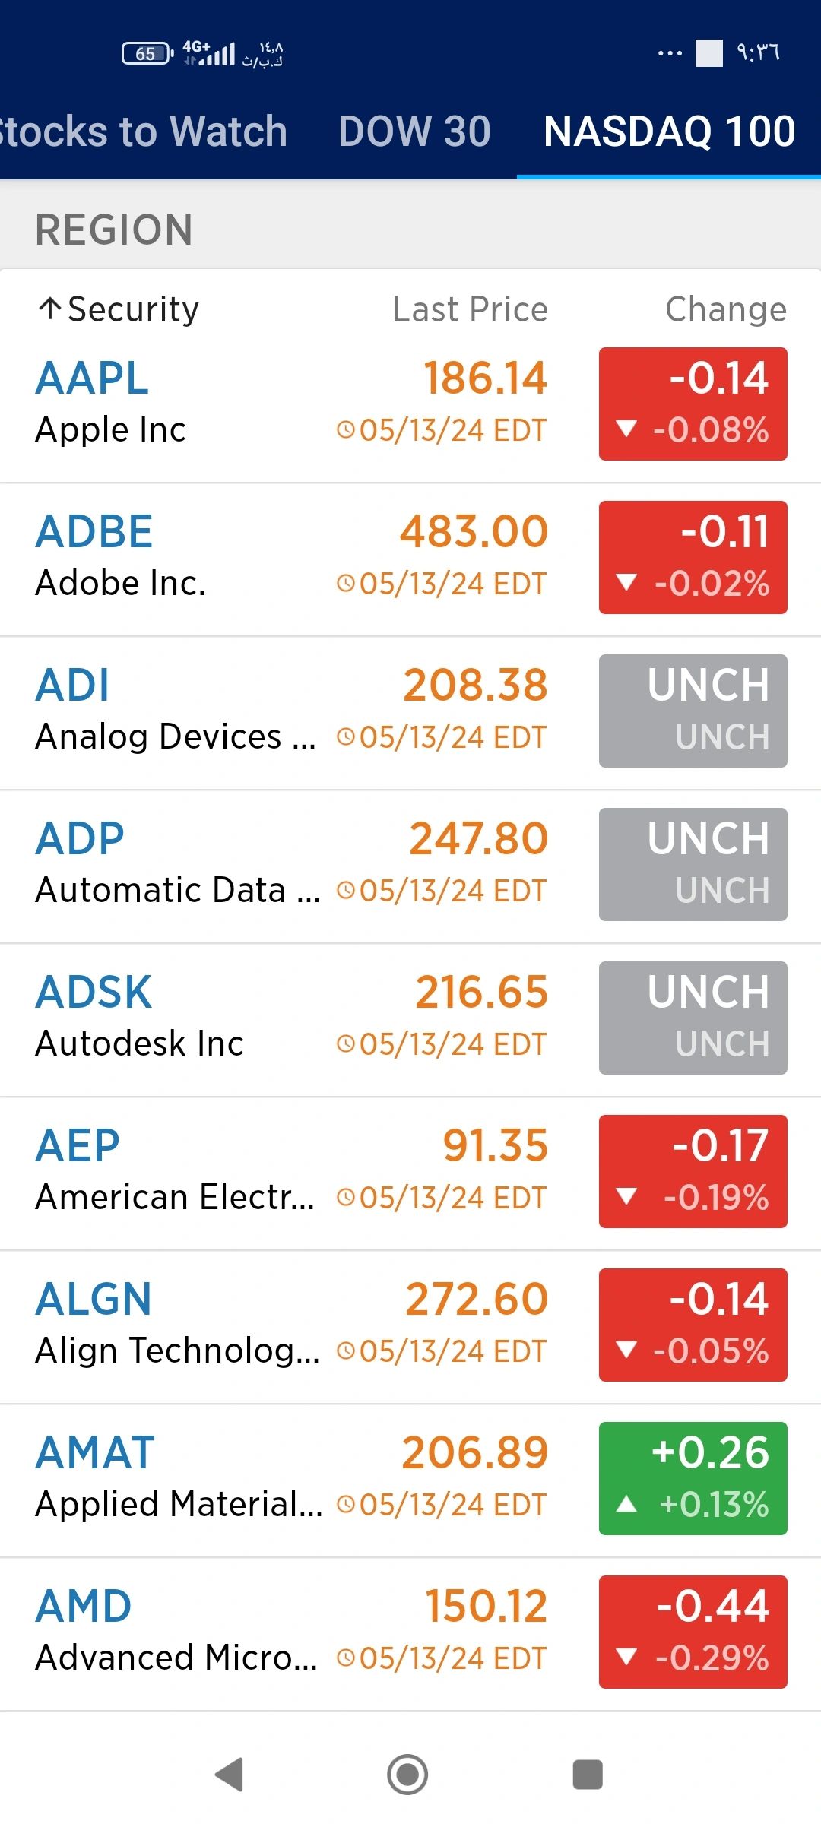Sort by the Change column header
This screenshot has height=1824, width=821.
click(x=726, y=309)
